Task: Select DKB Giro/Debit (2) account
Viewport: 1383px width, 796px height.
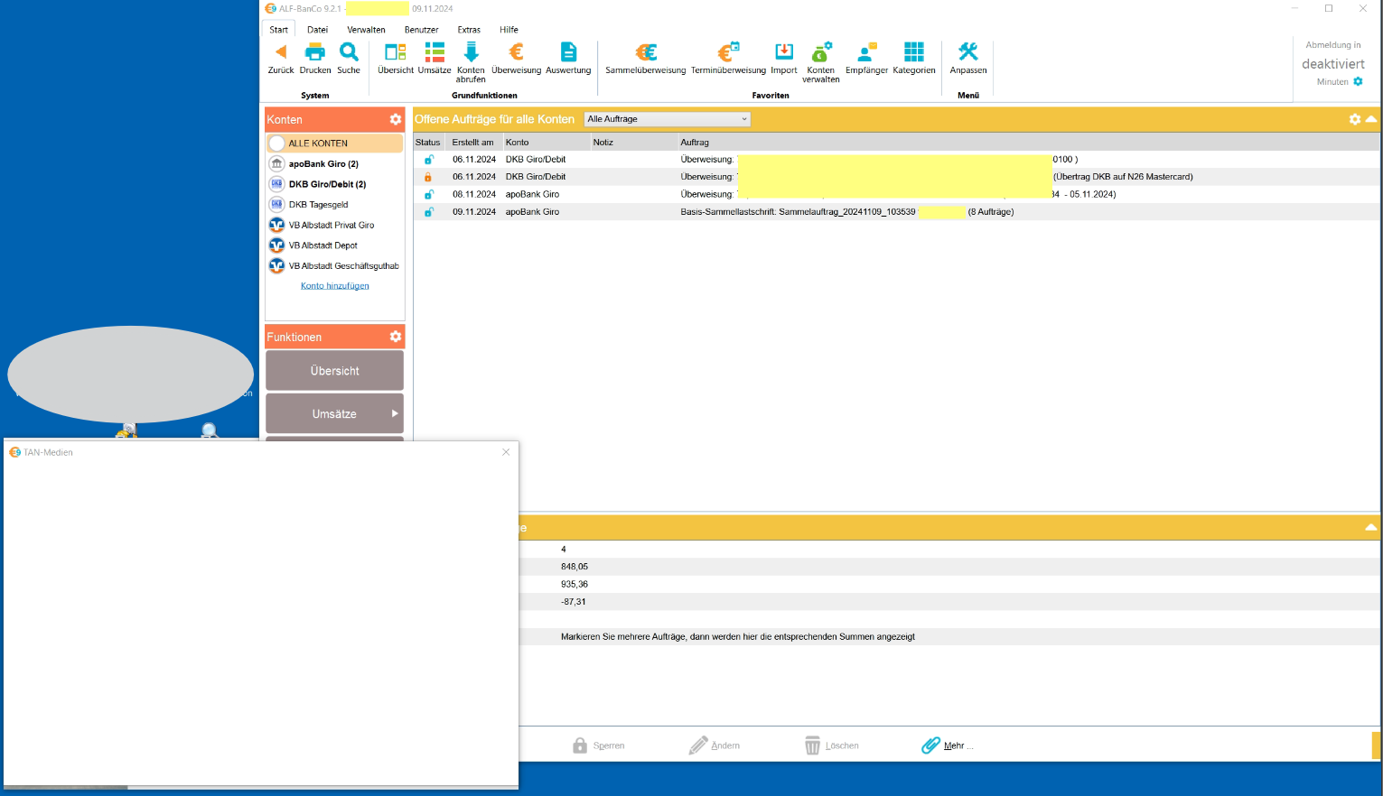Action: 334,184
